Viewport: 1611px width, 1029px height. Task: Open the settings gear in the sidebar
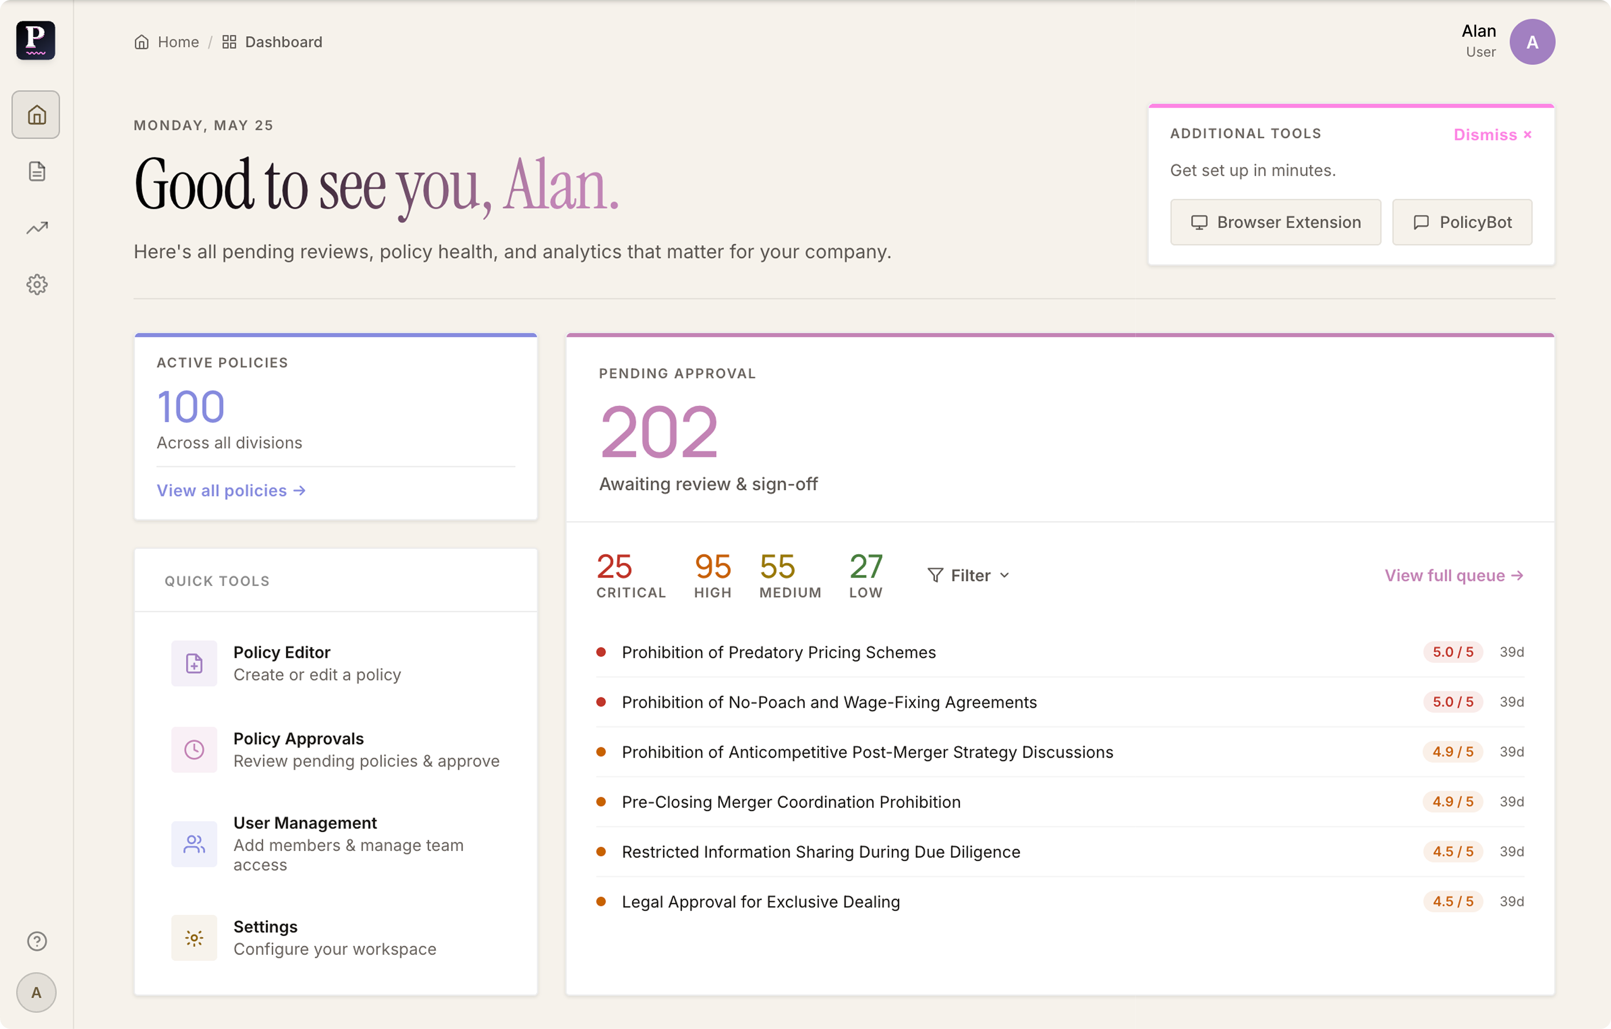[x=37, y=285]
